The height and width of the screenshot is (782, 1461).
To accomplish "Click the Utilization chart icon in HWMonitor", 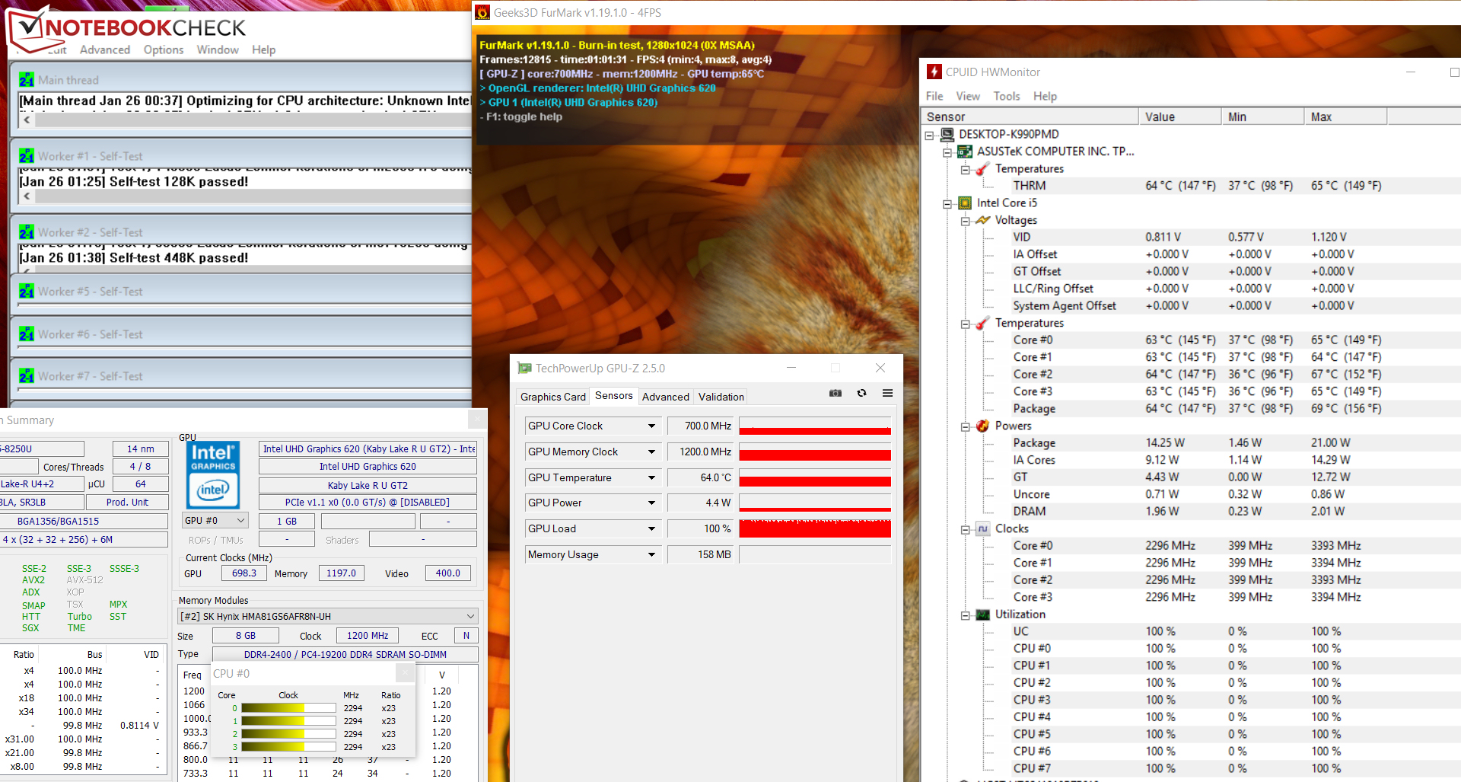I will coord(982,614).
